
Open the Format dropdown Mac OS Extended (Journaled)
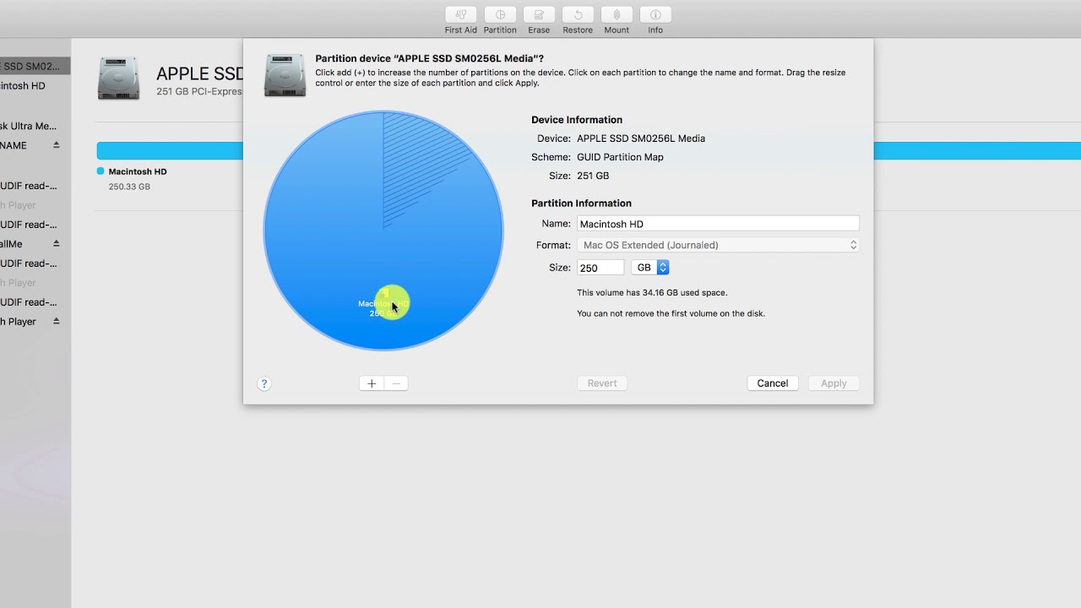tap(718, 245)
